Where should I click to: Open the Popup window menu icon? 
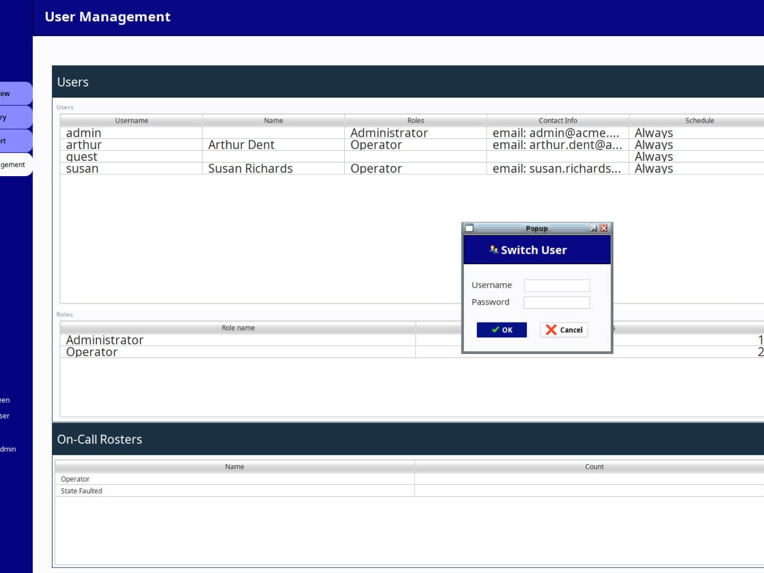(x=469, y=228)
